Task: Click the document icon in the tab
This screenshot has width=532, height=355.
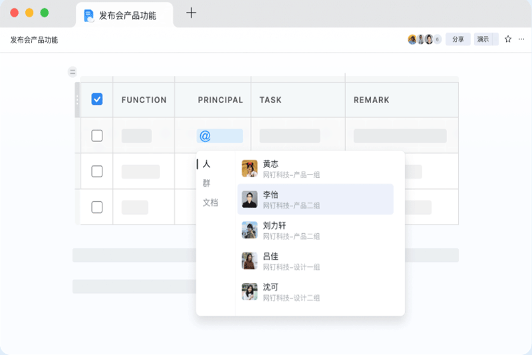Action: pyautogui.click(x=89, y=15)
